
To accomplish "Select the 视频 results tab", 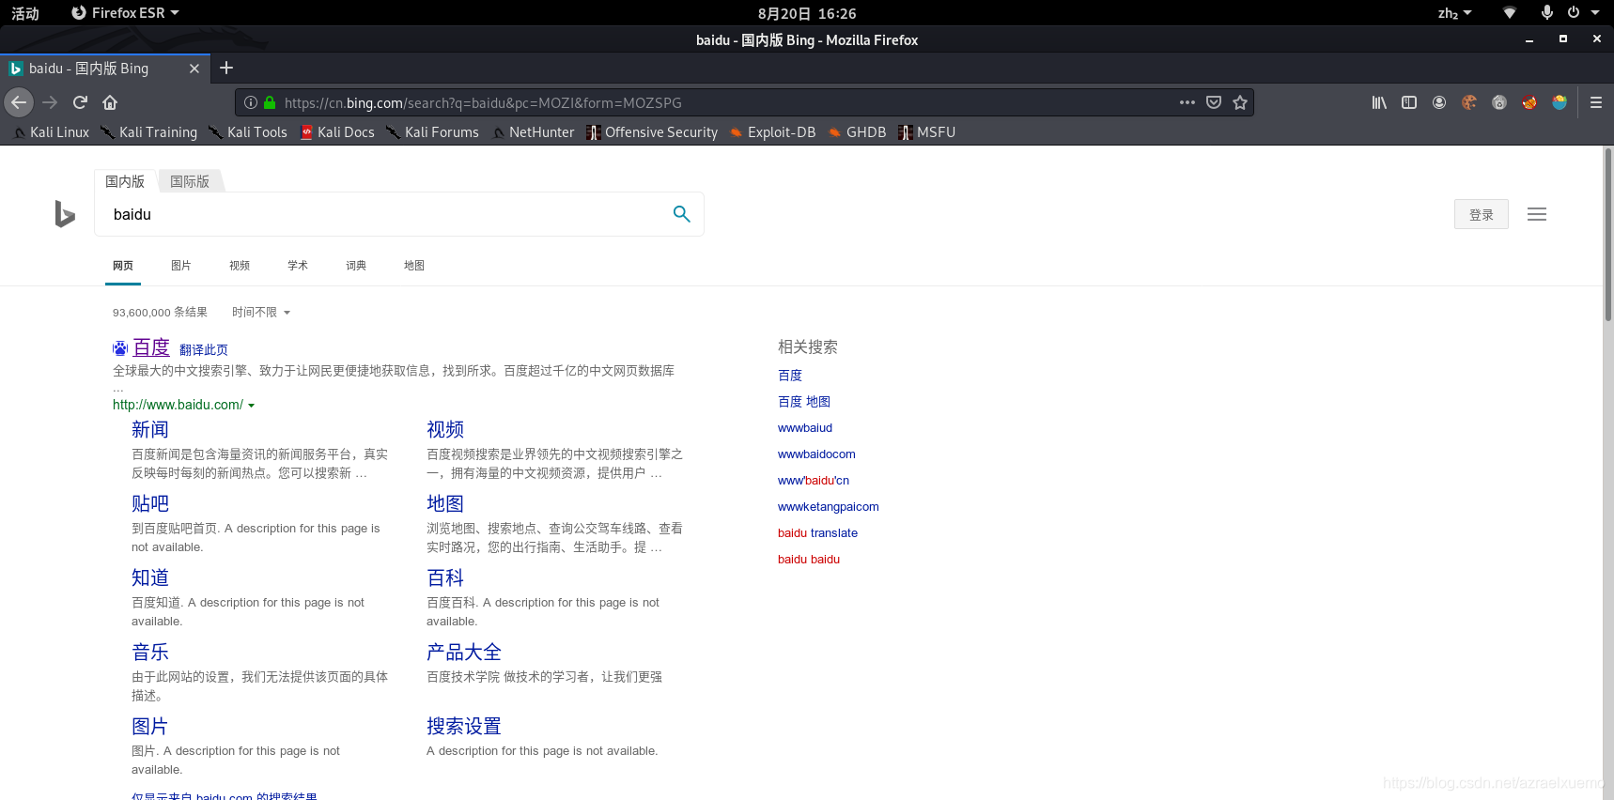I will coord(240,266).
